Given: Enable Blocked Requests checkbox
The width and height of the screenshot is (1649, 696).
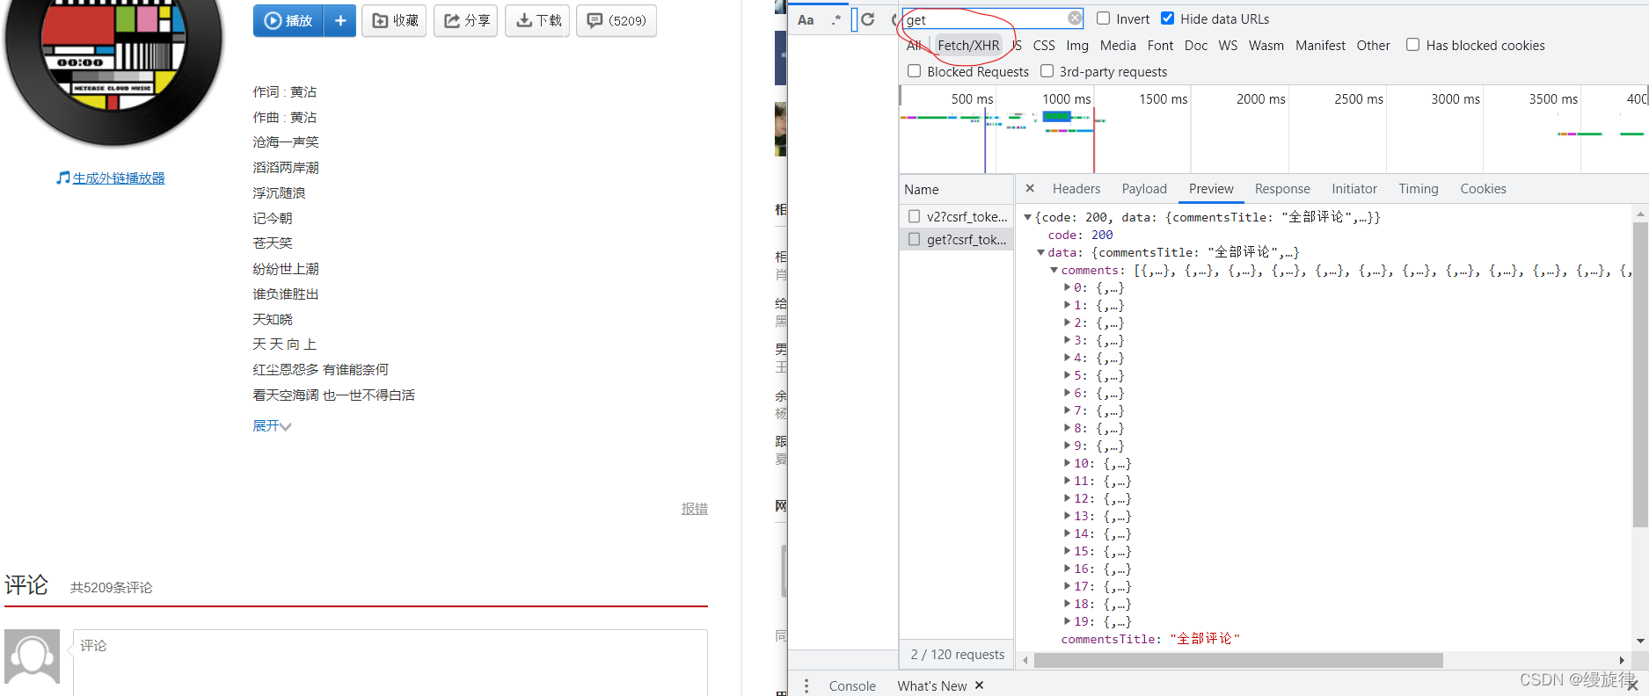Looking at the screenshot, I should coord(914,71).
